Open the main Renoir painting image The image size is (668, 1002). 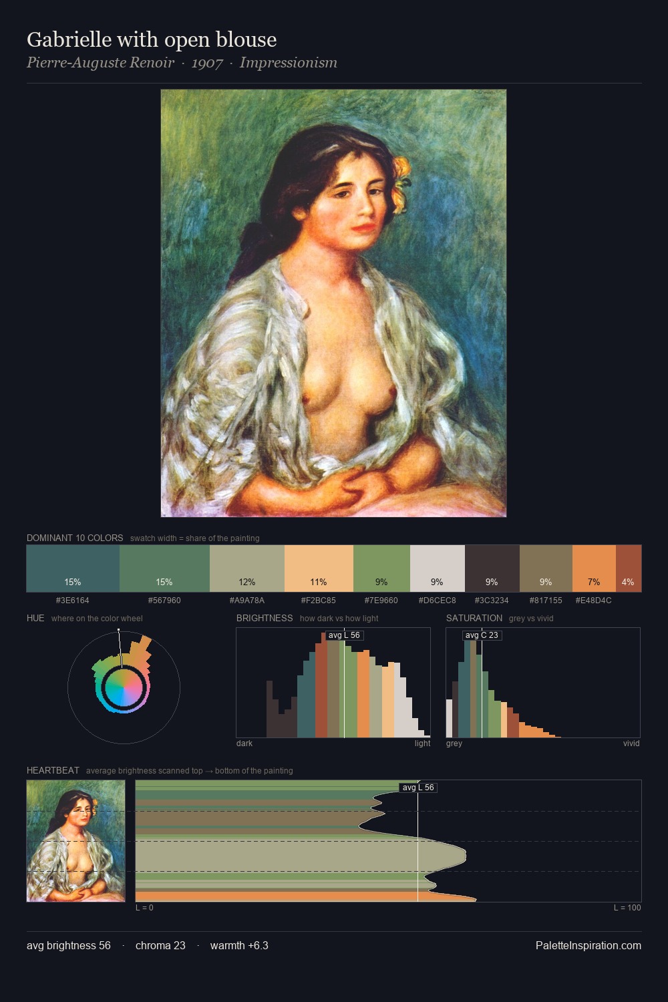pyautogui.click(x=333, y=303)
